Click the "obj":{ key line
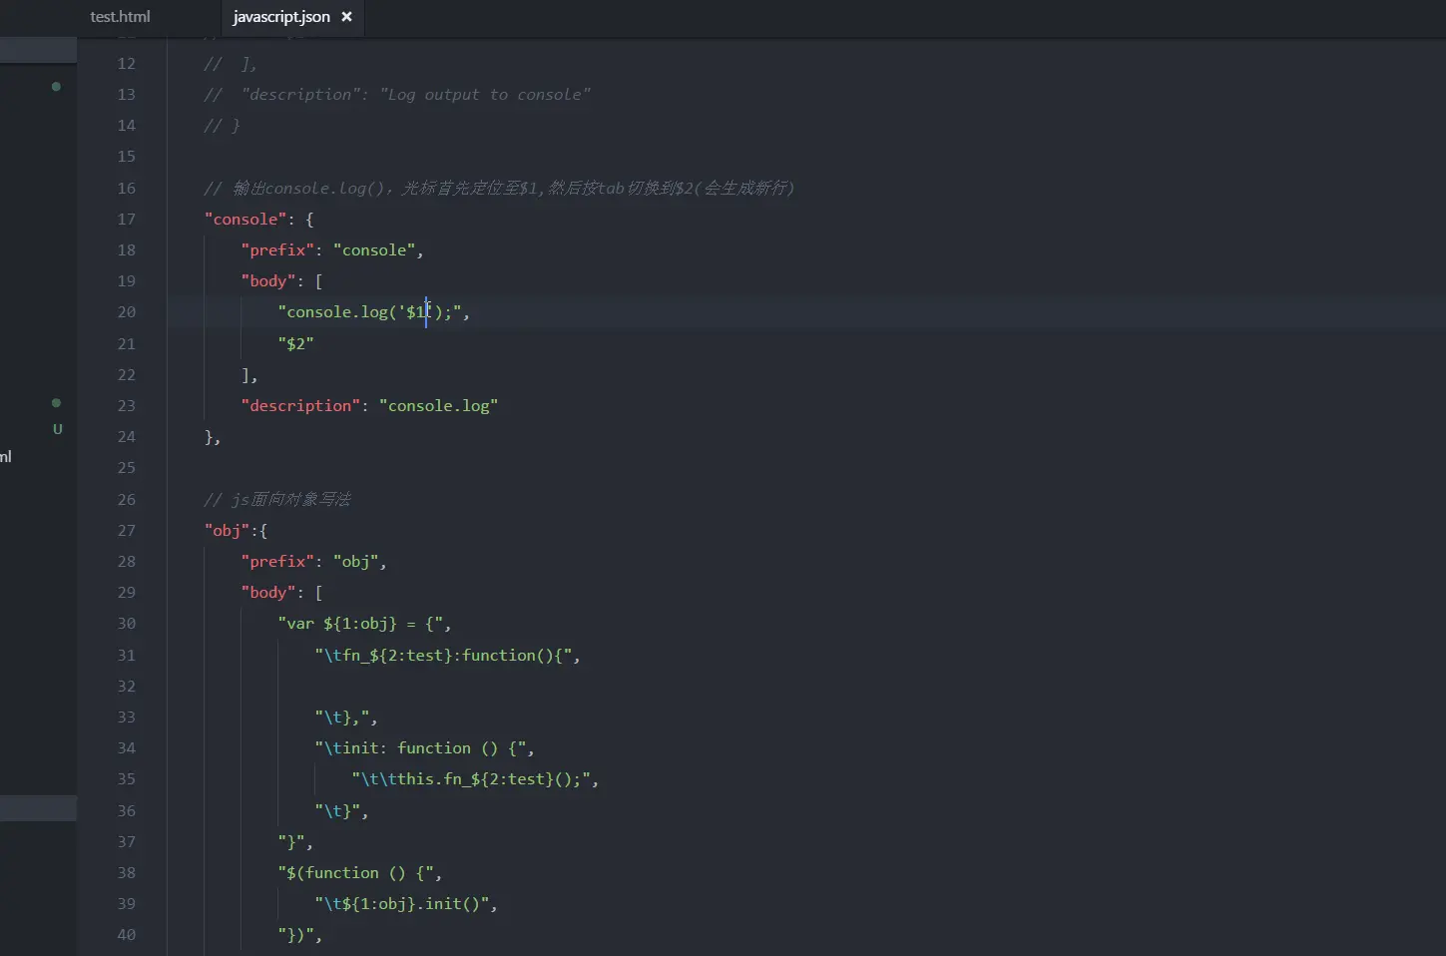The height and width of the screenshot is (956, 1446). 236,530
